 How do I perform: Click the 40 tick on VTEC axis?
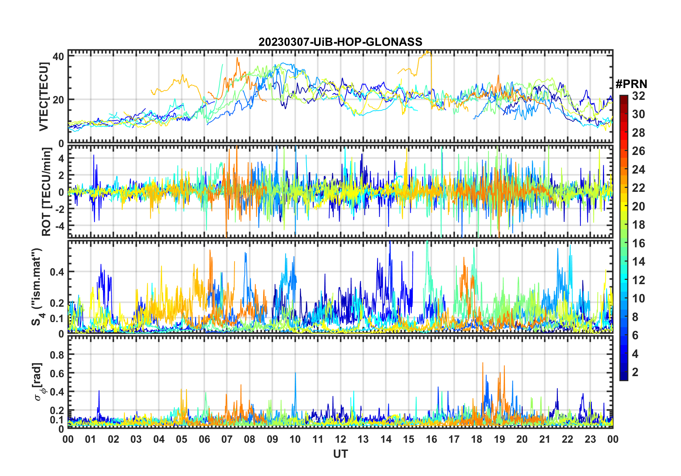(58, 56)
